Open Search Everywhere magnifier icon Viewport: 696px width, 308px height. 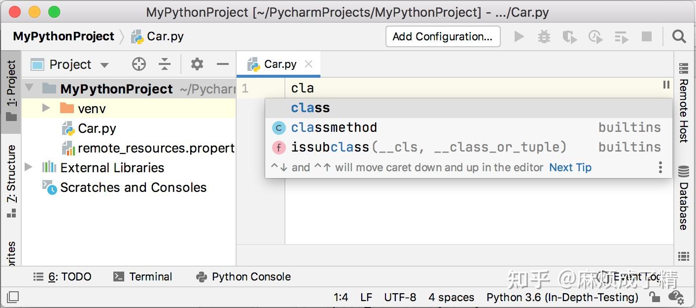click(679, 36)
